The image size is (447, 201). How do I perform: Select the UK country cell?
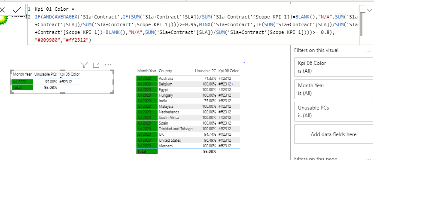pos(161,134)
